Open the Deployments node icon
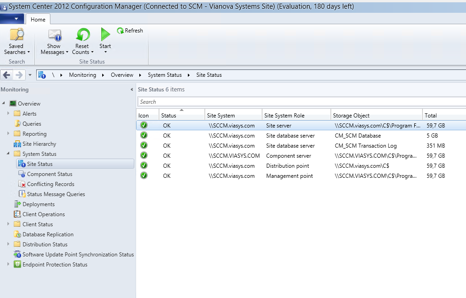This screenshot has height=298, width=466. [17, 204]
